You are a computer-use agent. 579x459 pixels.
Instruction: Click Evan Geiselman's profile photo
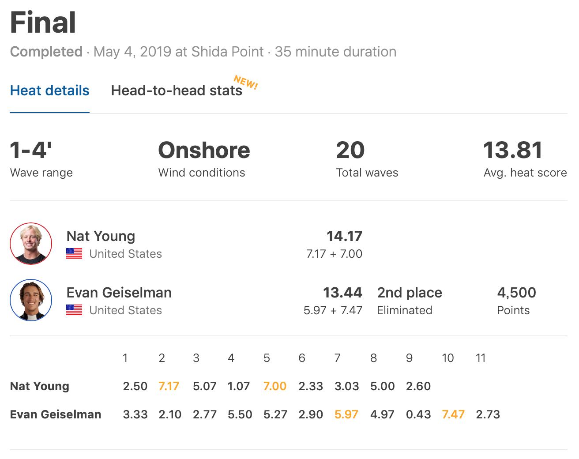tap(31, 300)
